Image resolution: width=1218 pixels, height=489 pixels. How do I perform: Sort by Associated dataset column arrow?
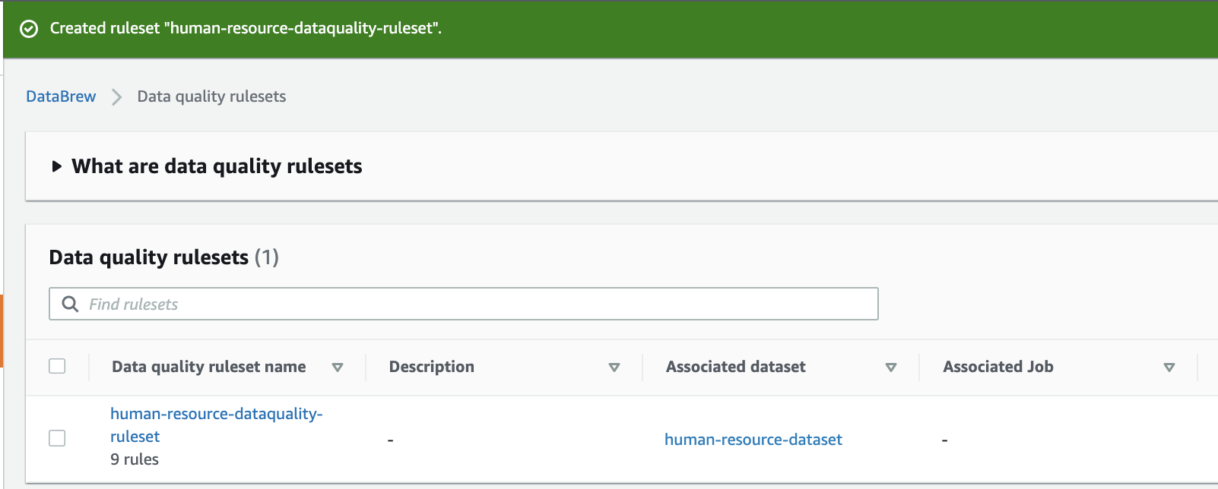pos(891,368)
